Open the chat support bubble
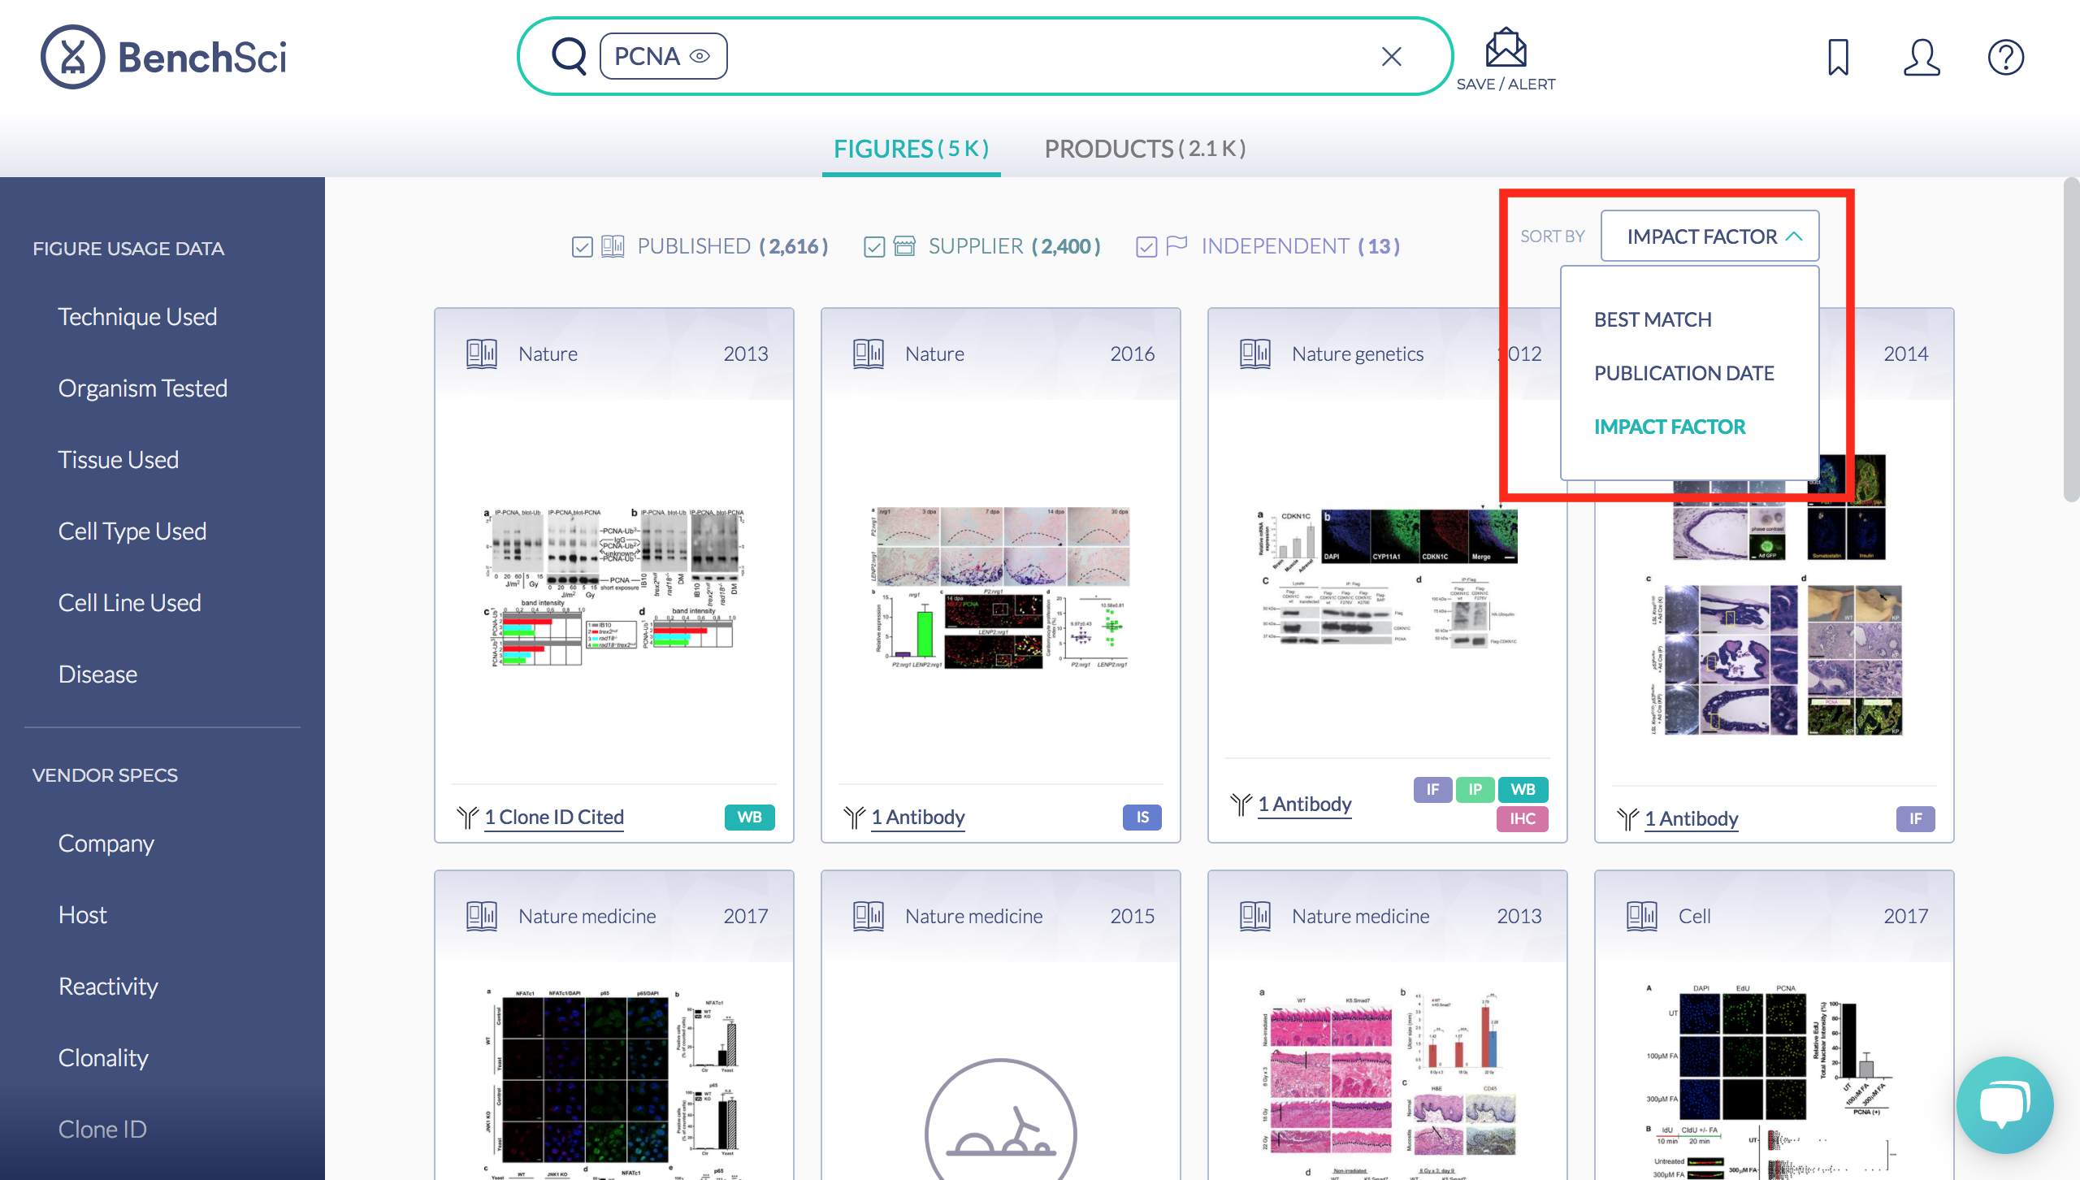Image resolution: width=2080 pixels, height=1180 pixels. point(2005,1105)
